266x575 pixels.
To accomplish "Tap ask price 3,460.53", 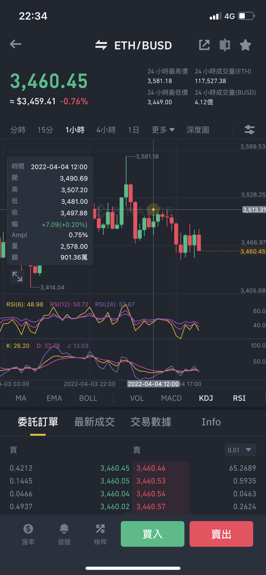I will [151, 481].
